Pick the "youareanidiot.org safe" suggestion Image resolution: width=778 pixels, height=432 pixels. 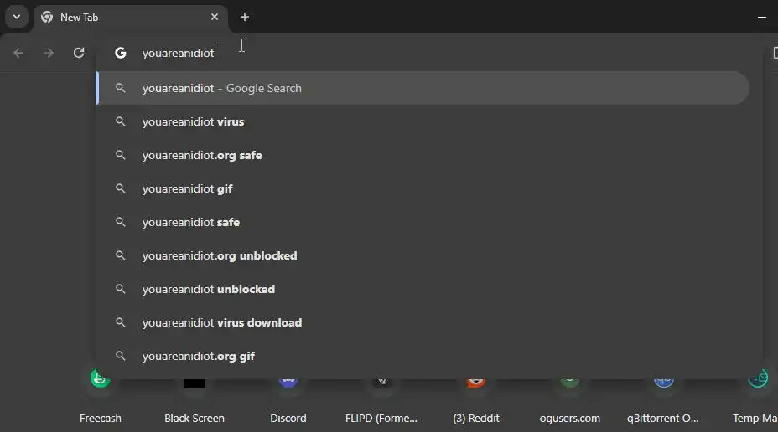[x=202, y=155]
